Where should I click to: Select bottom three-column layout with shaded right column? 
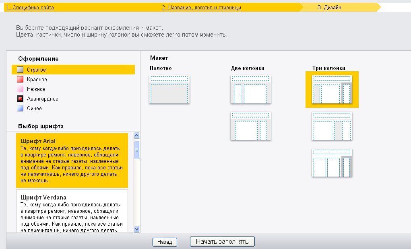(x=332, y=163)
